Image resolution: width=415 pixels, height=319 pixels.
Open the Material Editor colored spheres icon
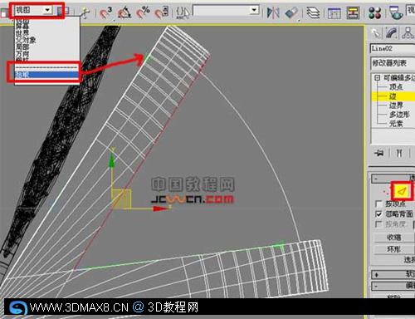coord(375,13)
